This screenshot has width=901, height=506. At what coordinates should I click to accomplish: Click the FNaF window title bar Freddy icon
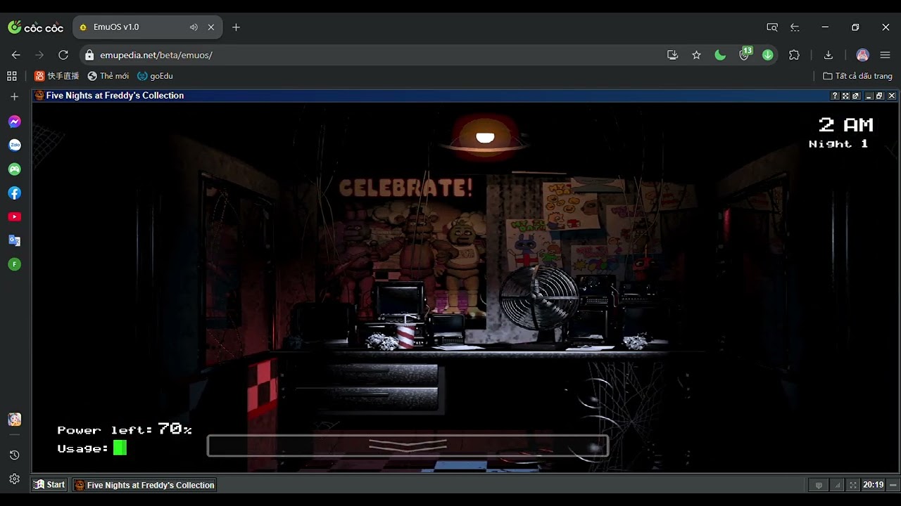point(39,96)
